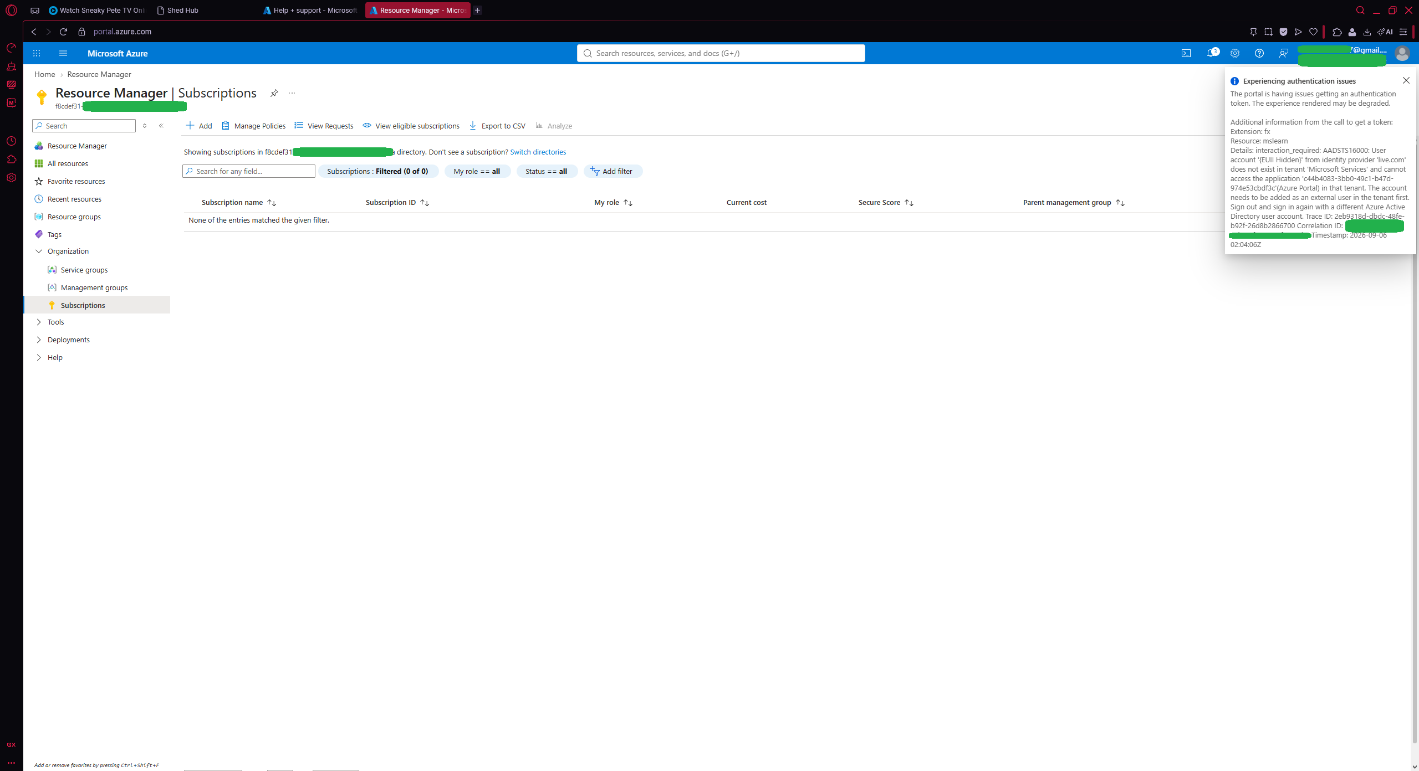Open the notifications bell icon
This screenshot has width=1419, height=771.
click(1212, 53)
